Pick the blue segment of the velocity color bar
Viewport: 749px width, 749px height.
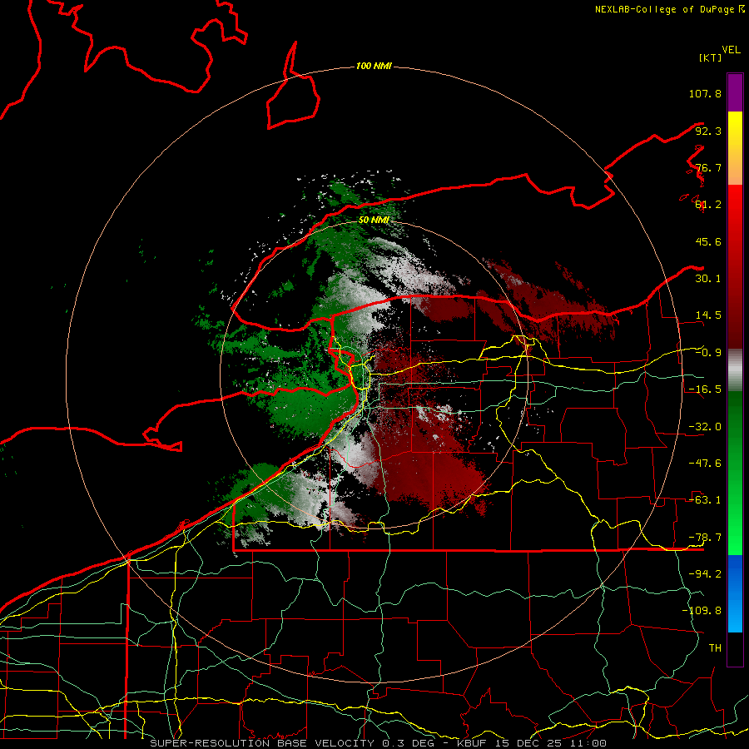tap(735, 593)
